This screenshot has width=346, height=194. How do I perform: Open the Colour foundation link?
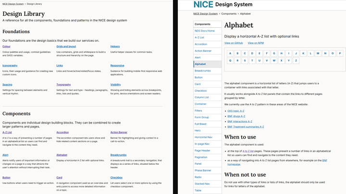pos(6,46)
